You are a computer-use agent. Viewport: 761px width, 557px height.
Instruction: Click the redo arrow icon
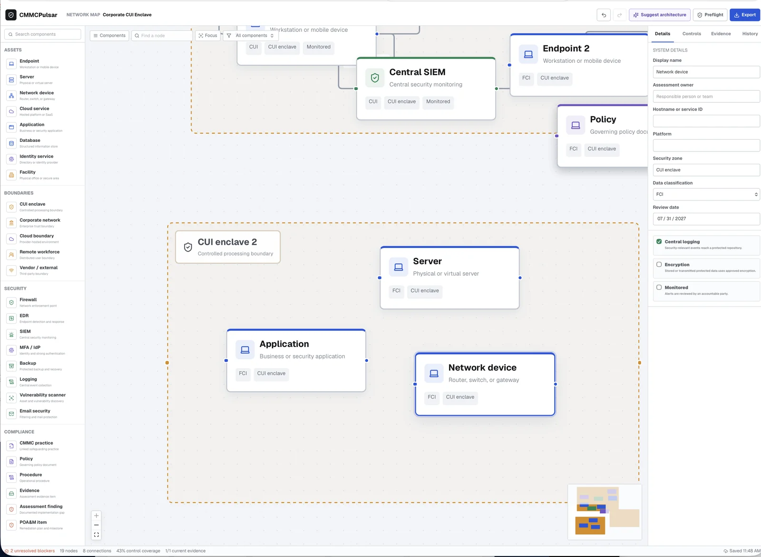[x=620, y=15]
